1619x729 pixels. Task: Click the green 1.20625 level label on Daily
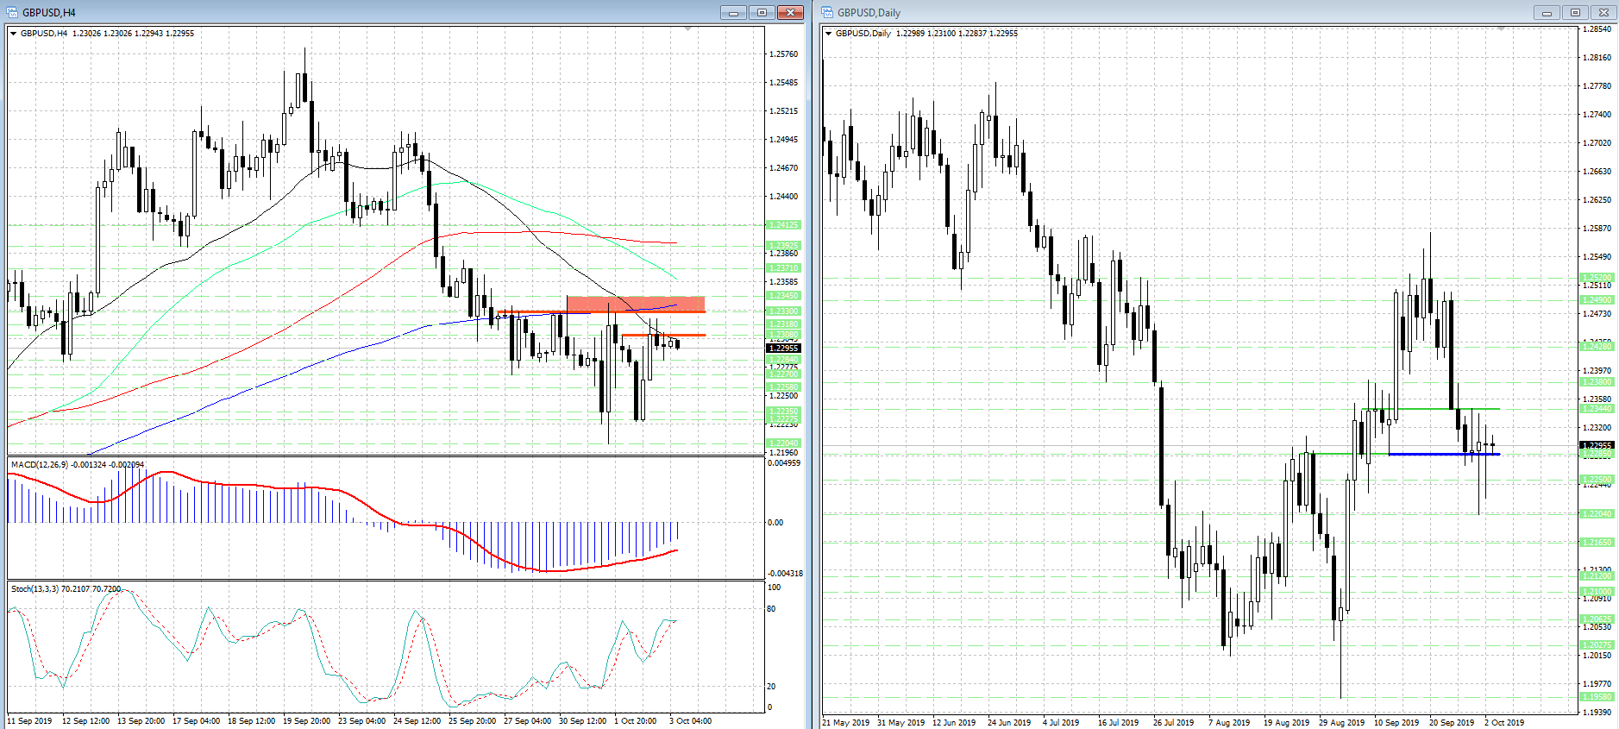(x=1597, y=619)
